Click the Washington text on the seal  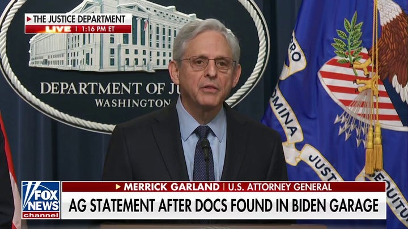coord(133,103)
